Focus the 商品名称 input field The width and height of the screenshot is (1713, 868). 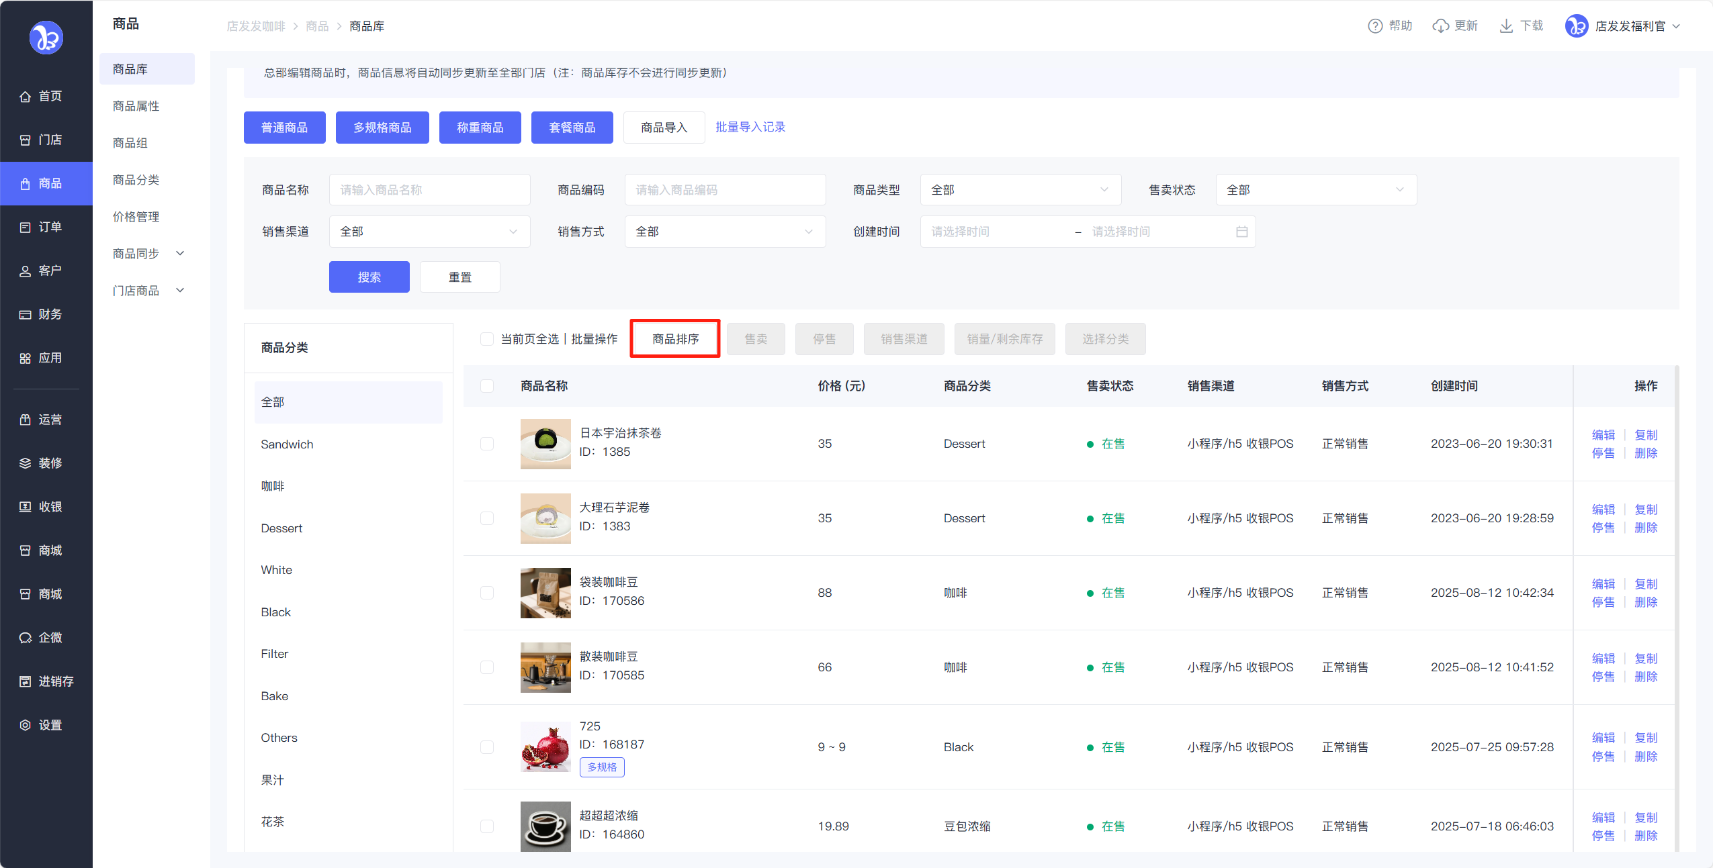[429, 190]
